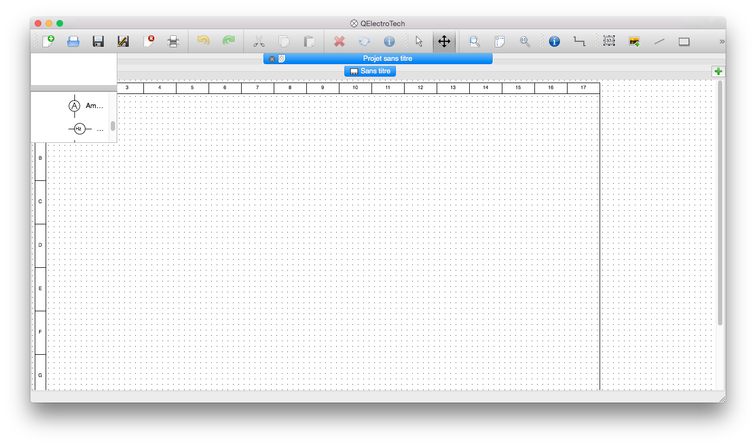
Task: Save project using the floppy disk icon
Action: 98,41
